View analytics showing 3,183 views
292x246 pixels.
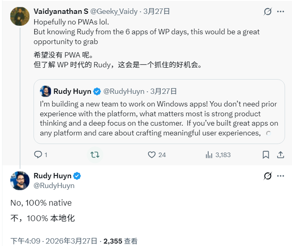click(x=209, y=155)
